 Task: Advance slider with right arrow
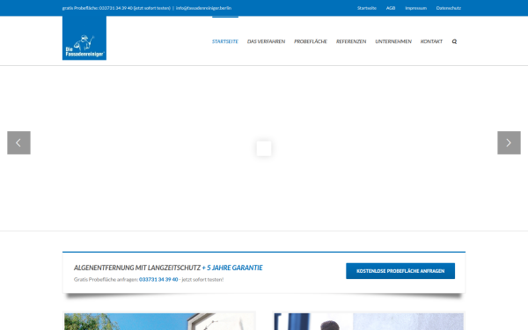(x=509, y=143)
